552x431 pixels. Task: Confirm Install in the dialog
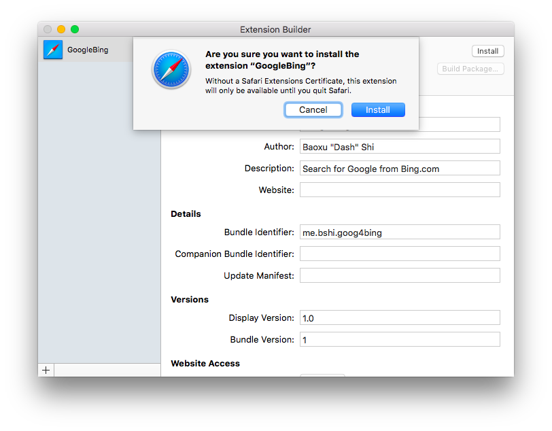click(378, 110)
